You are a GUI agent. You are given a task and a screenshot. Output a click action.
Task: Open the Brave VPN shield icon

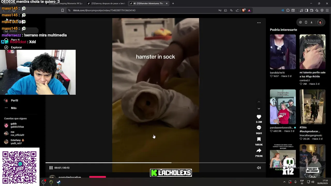click(322, 10)
